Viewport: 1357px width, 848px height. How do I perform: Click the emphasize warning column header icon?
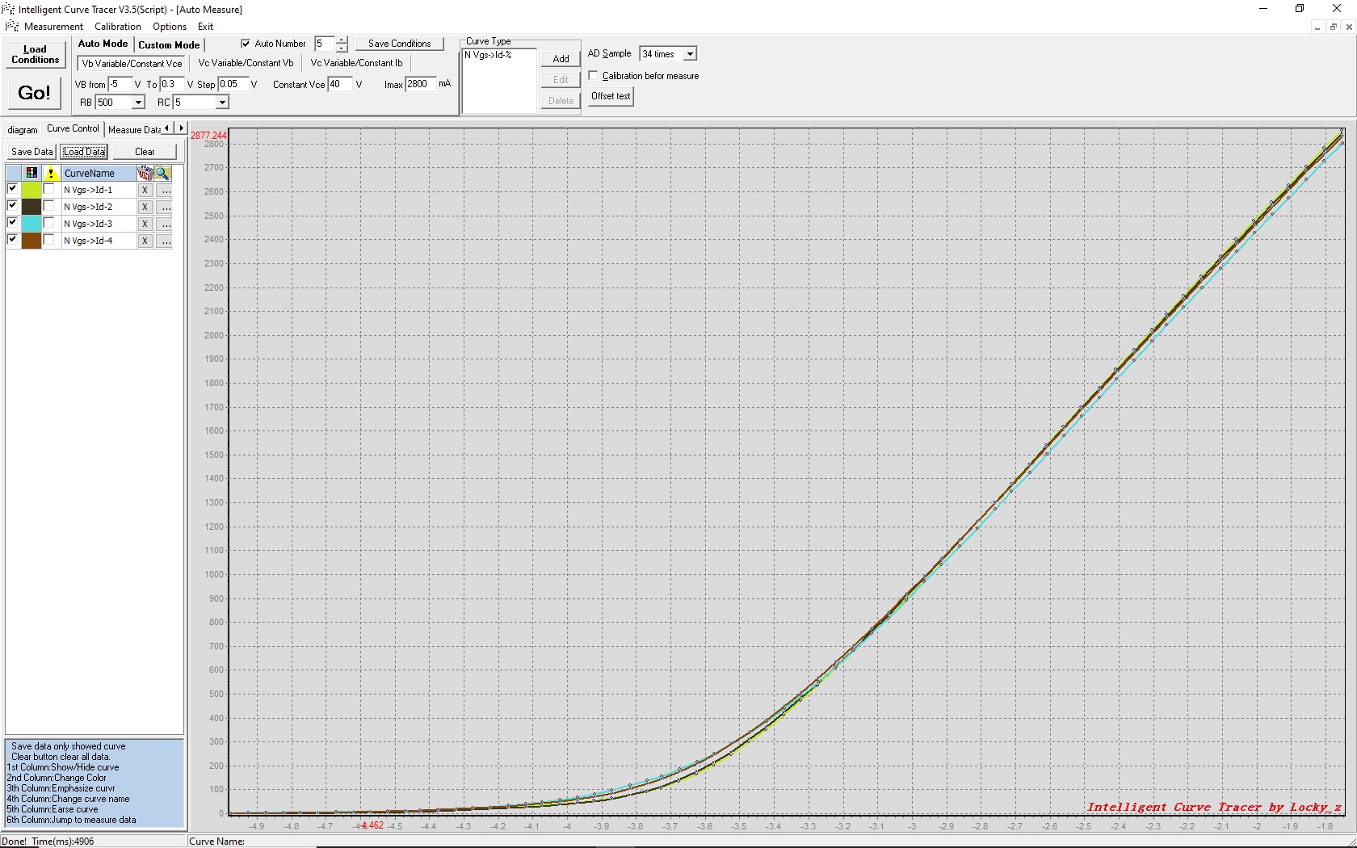tap(51, 173)
